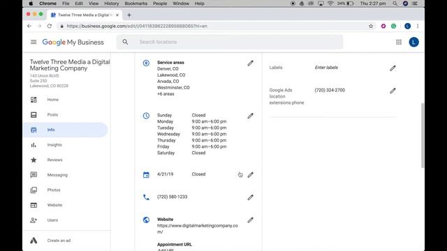Open the People menu
Viewport: 447px width, 251px height.
(x=160, y=3)
